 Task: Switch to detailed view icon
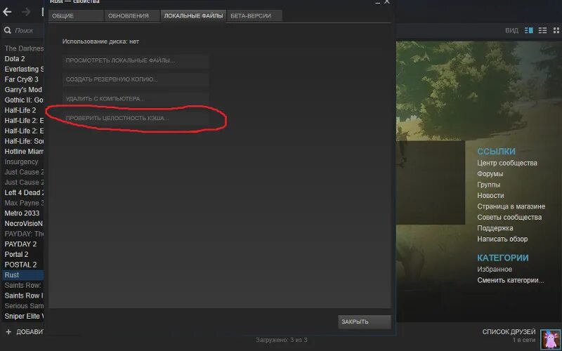pos(529,30)
